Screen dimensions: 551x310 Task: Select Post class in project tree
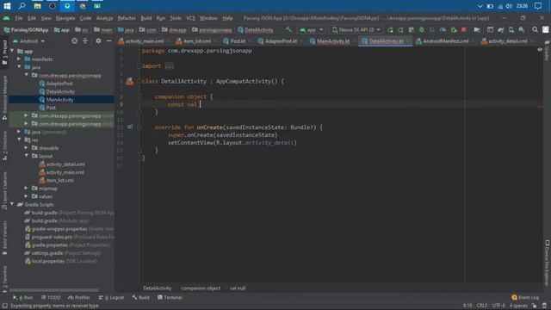(x=51, y=108)
